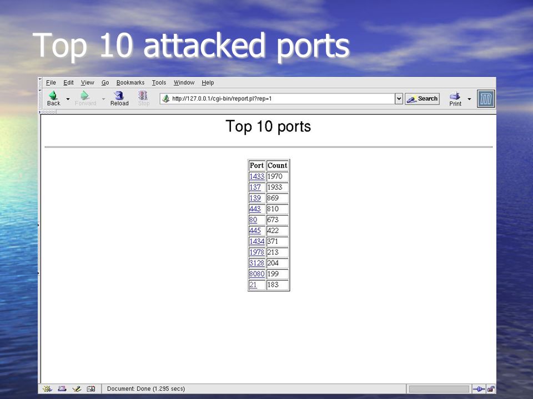Open the Edit menu
The width and height of the screenshot is (533, 399).
tap(68, 83)
